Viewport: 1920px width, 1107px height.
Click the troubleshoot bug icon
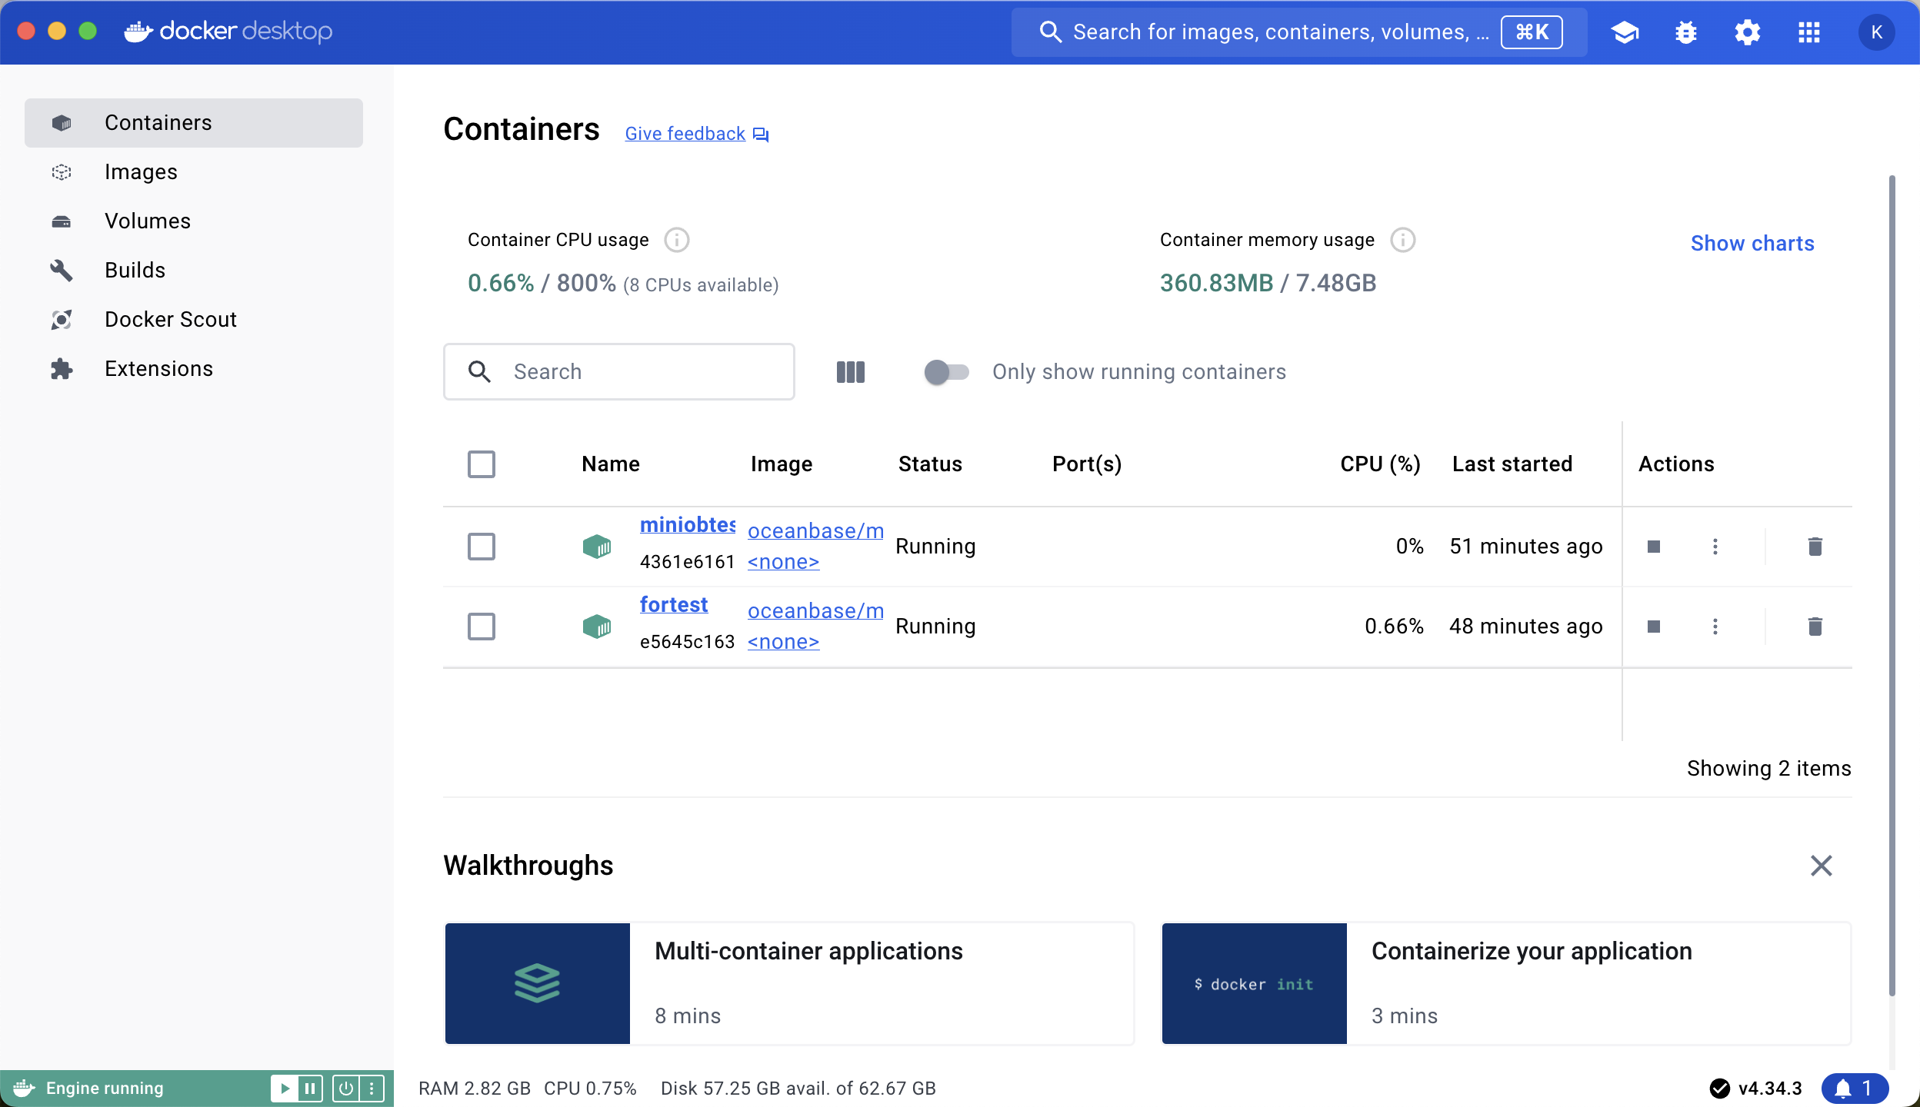pyautogui.click(x=1686, y=32)
